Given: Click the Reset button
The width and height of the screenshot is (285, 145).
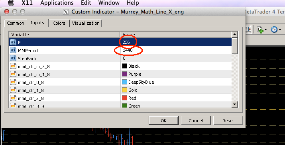Looking at the screenshot, I should tap(228, 121).
